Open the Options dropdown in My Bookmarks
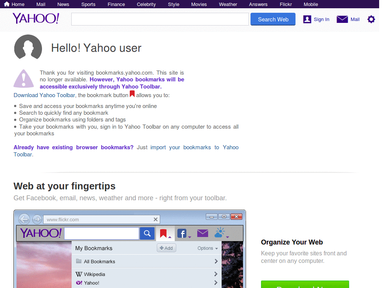This screenshot has height=288, width=384. click(207, 248)
